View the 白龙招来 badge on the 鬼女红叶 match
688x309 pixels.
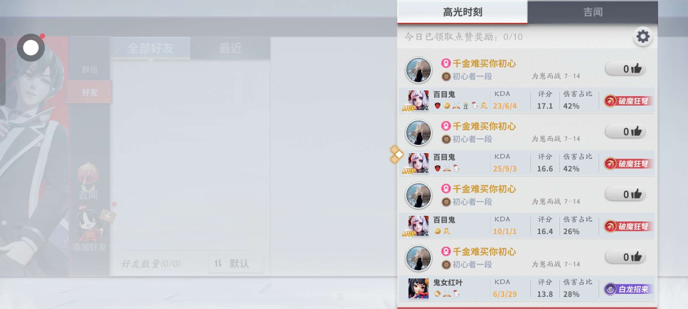(629, 289)
